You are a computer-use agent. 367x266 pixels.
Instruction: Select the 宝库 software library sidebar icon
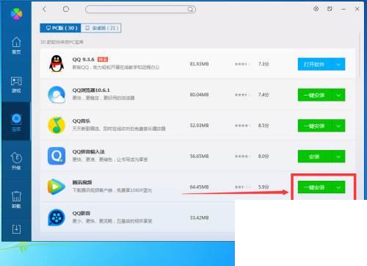[16, 123]
